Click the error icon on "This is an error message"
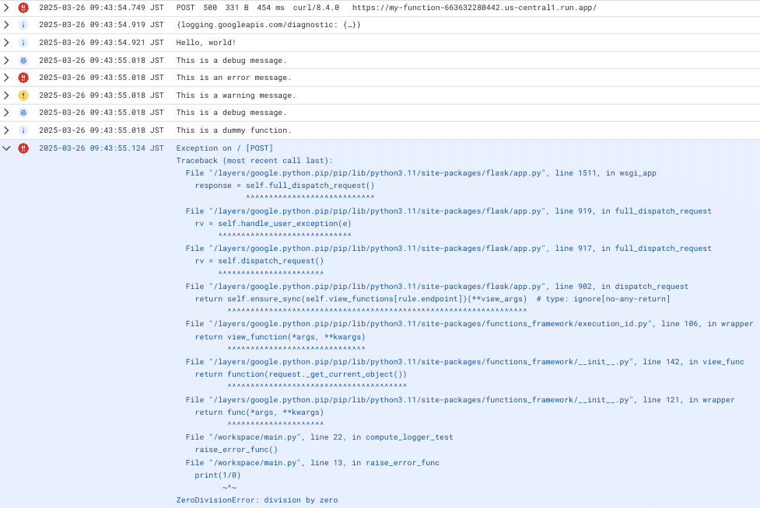The height and width of the screenshot is (508, 760). click(23, 77)
